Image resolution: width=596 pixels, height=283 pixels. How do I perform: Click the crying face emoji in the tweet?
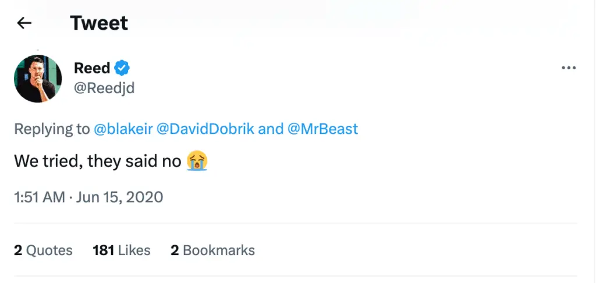(x=197, y=161)
